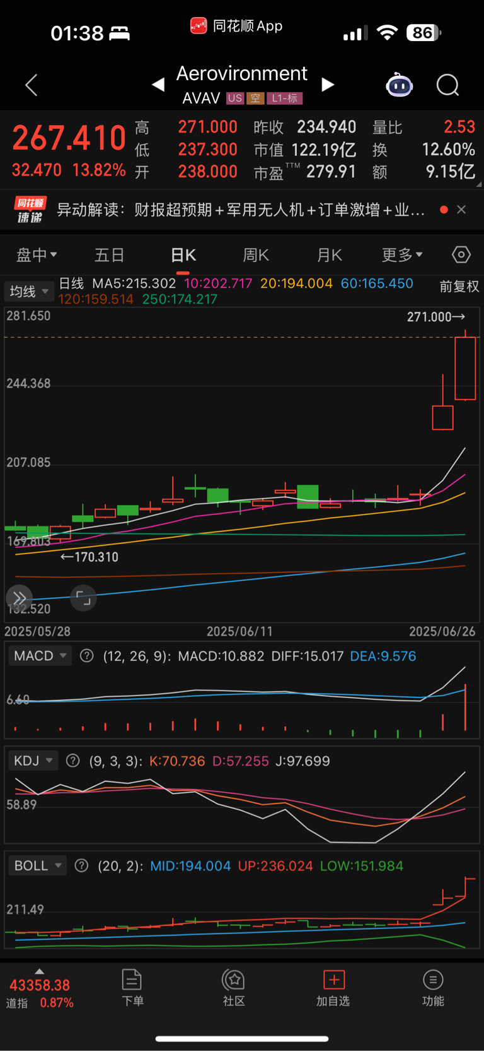
Task: Tap the 昨收 234.940 value
Action: point(304,127)
